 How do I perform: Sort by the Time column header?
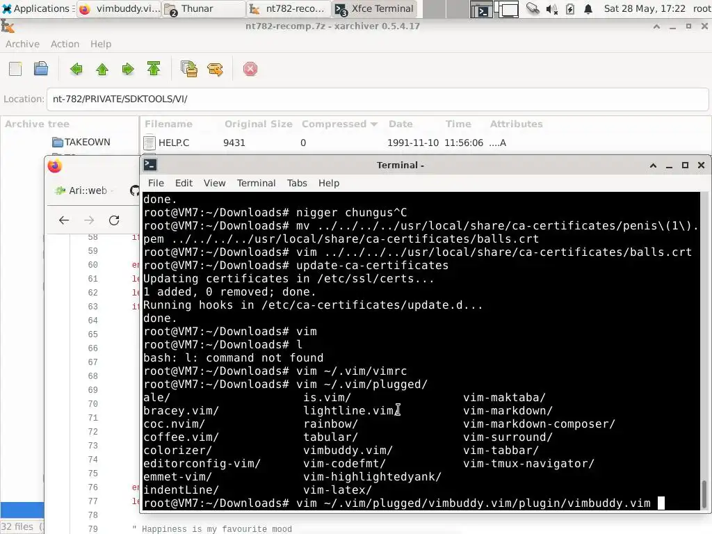click(x=458, y=124)
